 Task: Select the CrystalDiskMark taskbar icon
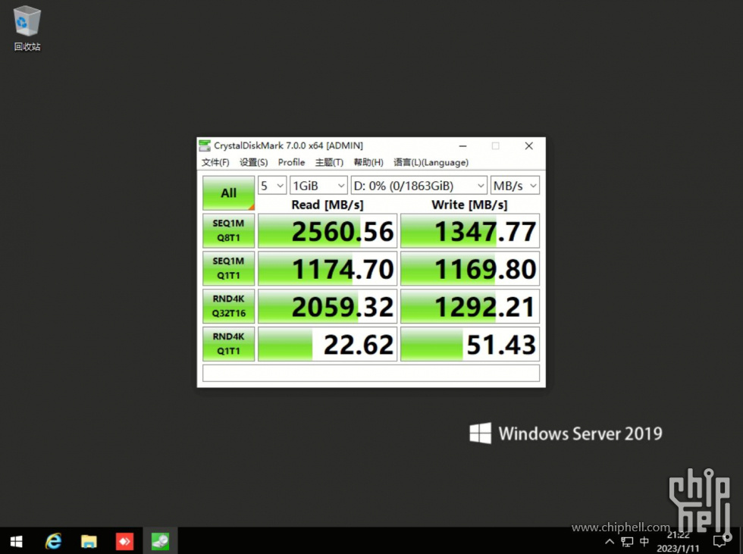160,541
